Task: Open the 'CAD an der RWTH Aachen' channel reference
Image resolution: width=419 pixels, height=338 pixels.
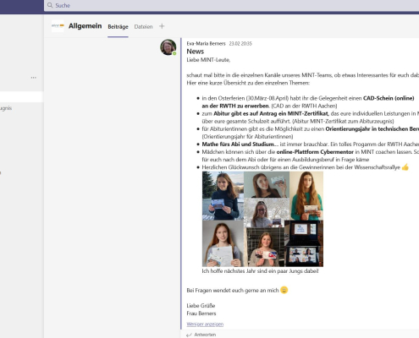Action: click(x=304, y=106)
